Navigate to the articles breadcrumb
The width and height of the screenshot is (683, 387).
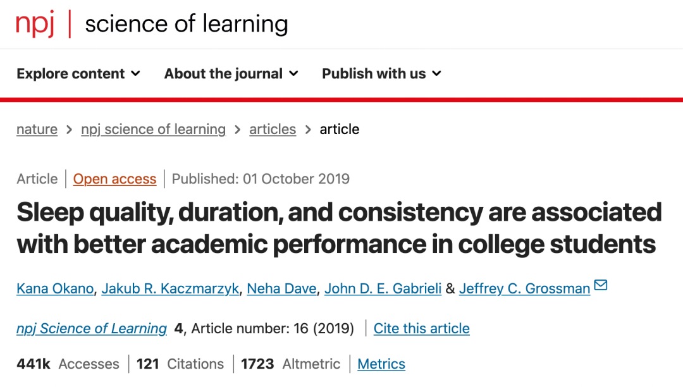point(273,129)
